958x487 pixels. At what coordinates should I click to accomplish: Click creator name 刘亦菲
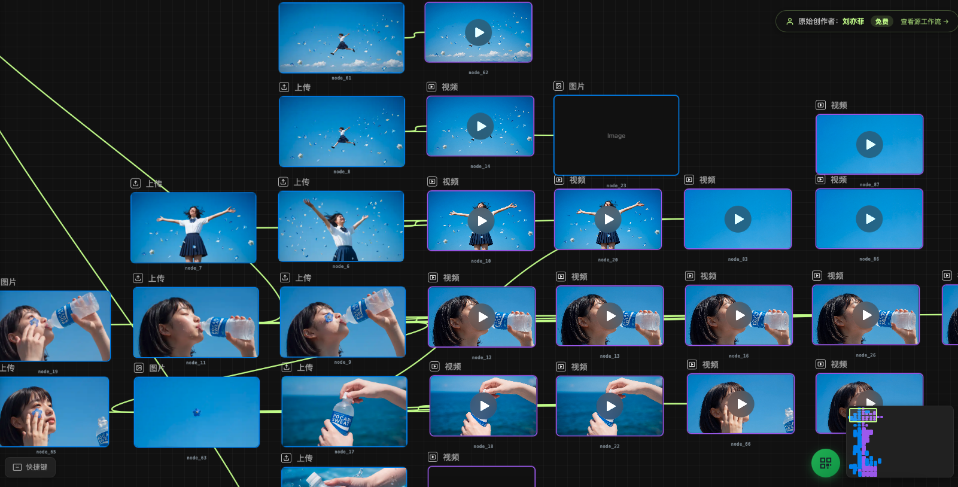coord(853,22)
